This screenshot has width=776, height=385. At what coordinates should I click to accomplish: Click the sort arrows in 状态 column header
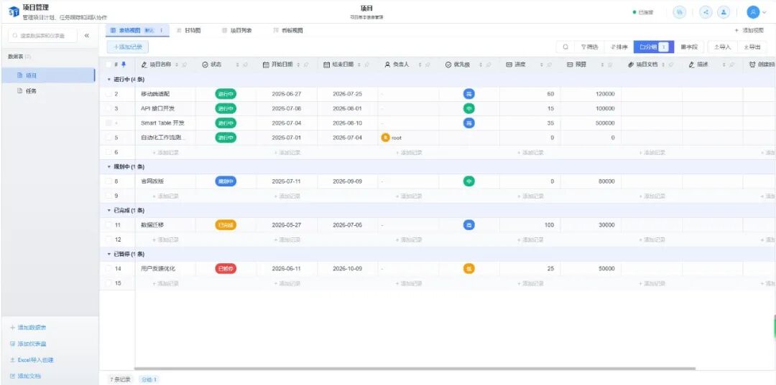point(238,65)
